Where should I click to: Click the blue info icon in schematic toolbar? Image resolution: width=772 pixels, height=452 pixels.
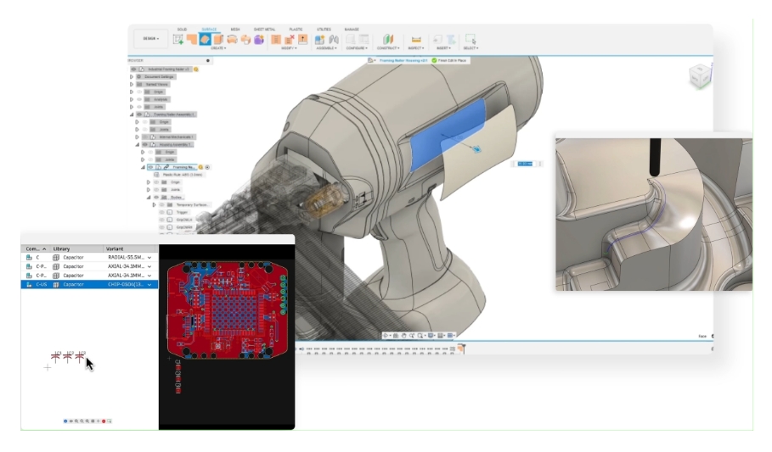(65, 421)
